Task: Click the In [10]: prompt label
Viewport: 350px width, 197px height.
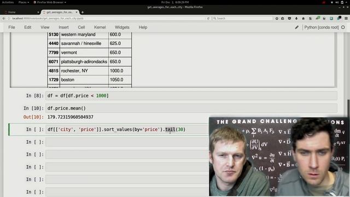Action: point(34,108)
